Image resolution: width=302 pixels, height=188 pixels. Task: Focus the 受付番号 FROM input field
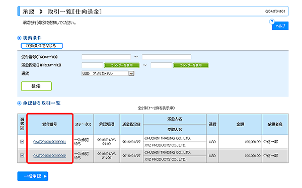coord(106,57)
